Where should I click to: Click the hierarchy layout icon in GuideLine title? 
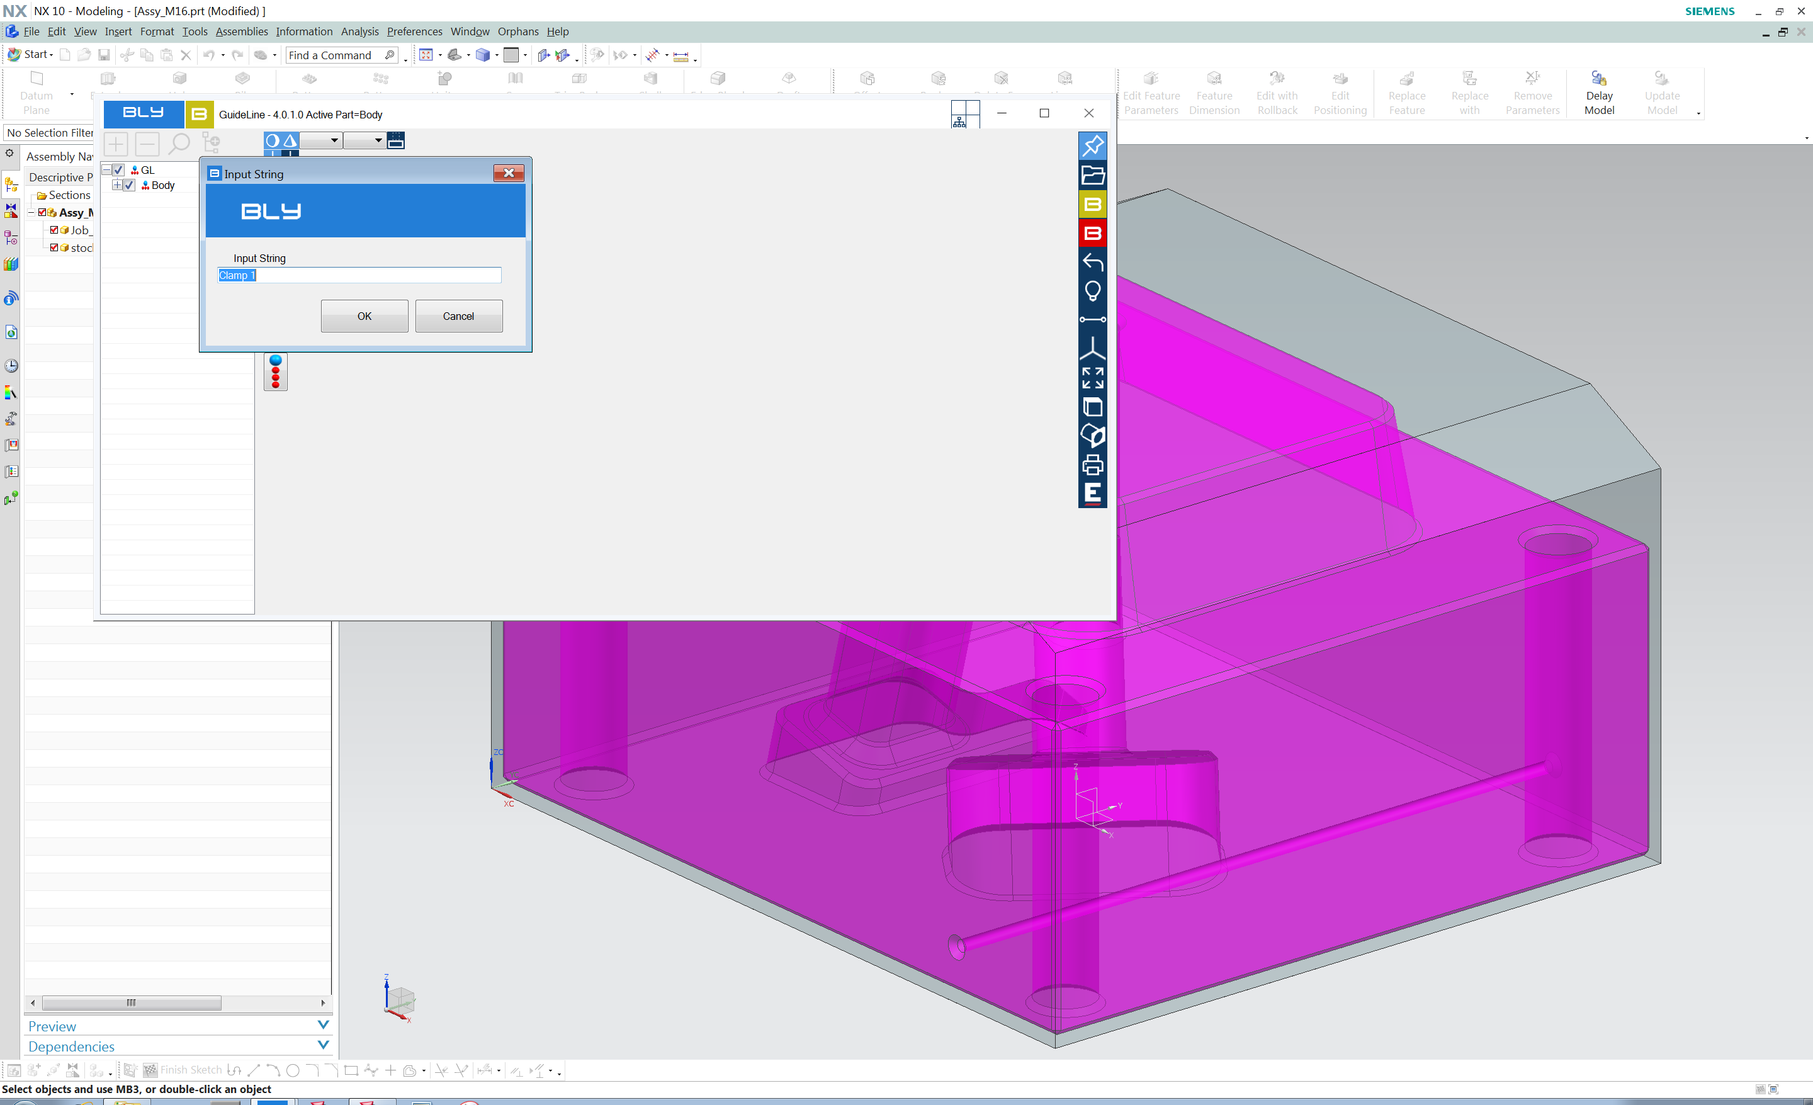[x=964, y=114]
